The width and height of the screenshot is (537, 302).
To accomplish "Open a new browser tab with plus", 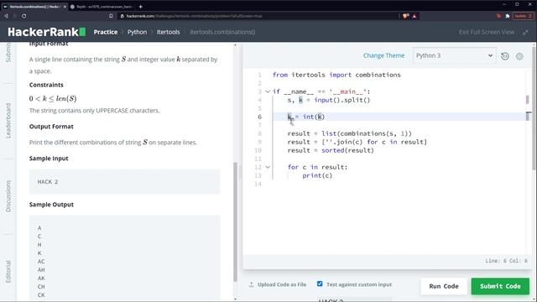I will click(140, 7).
